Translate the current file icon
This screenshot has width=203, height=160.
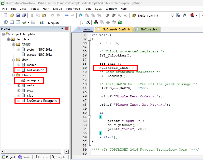(6, 22)
